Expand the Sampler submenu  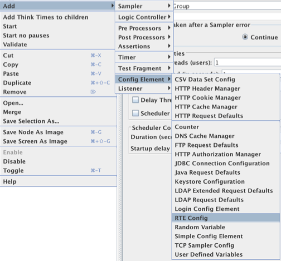coord(144,6)
